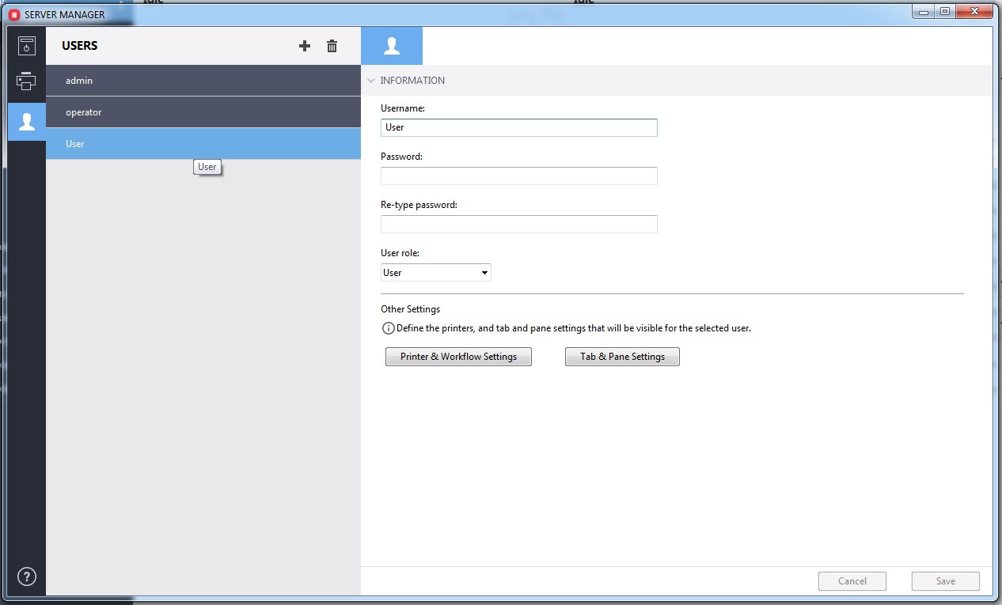Add a new user with plus icon
The height and width of the screenshot is (605, 1002).
[x=305, y=46]
